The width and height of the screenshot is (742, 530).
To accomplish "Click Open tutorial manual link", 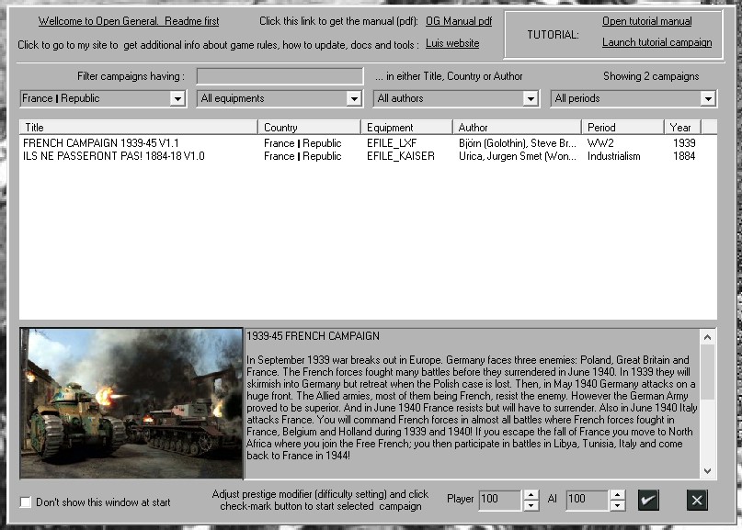I will point(647,21).
